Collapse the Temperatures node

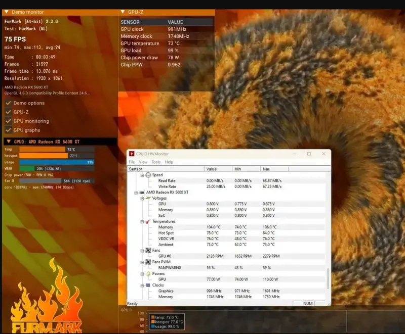point(142,222)
